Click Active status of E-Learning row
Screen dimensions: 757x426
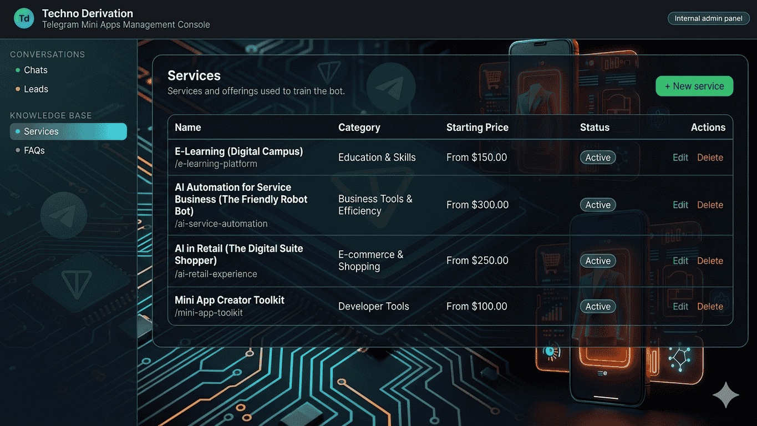point(597,158)
